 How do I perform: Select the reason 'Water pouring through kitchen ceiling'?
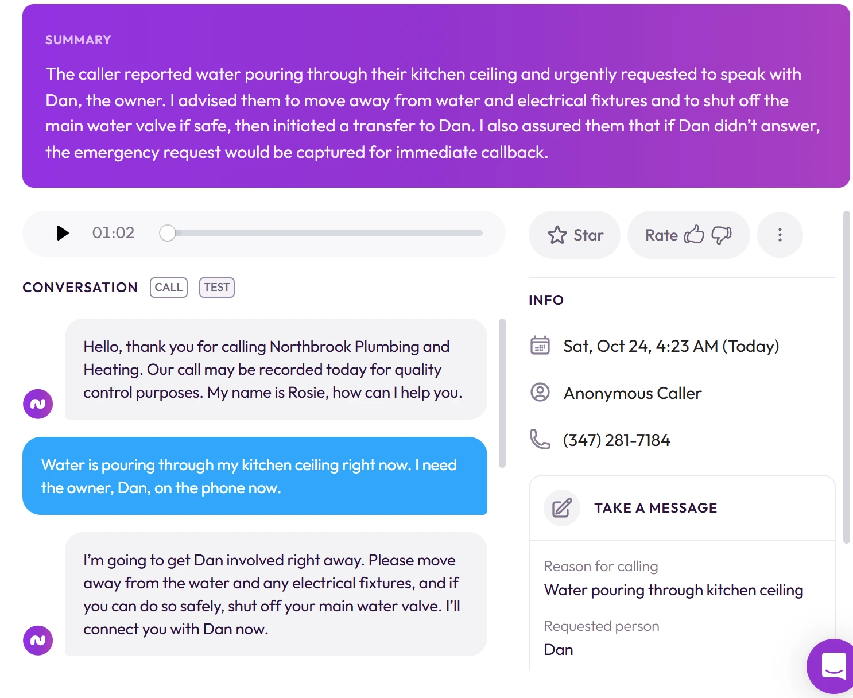point(673,590)
